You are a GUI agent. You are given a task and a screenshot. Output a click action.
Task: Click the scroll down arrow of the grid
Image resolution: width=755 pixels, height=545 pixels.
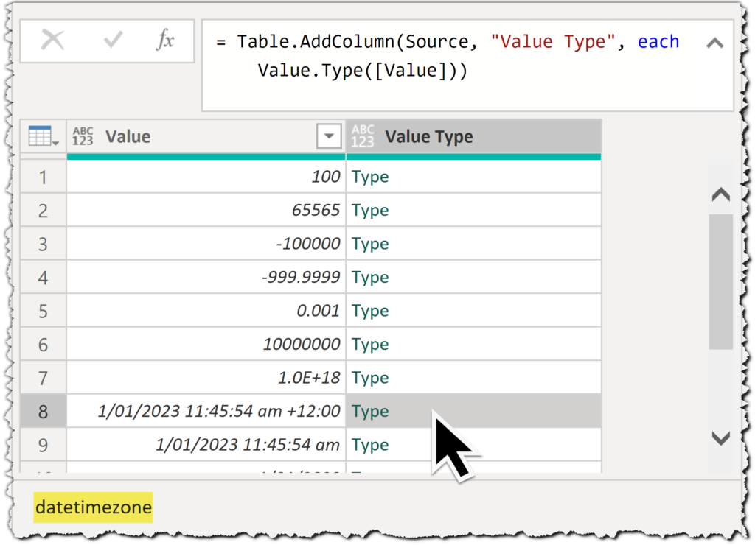[x=721, y=438]
